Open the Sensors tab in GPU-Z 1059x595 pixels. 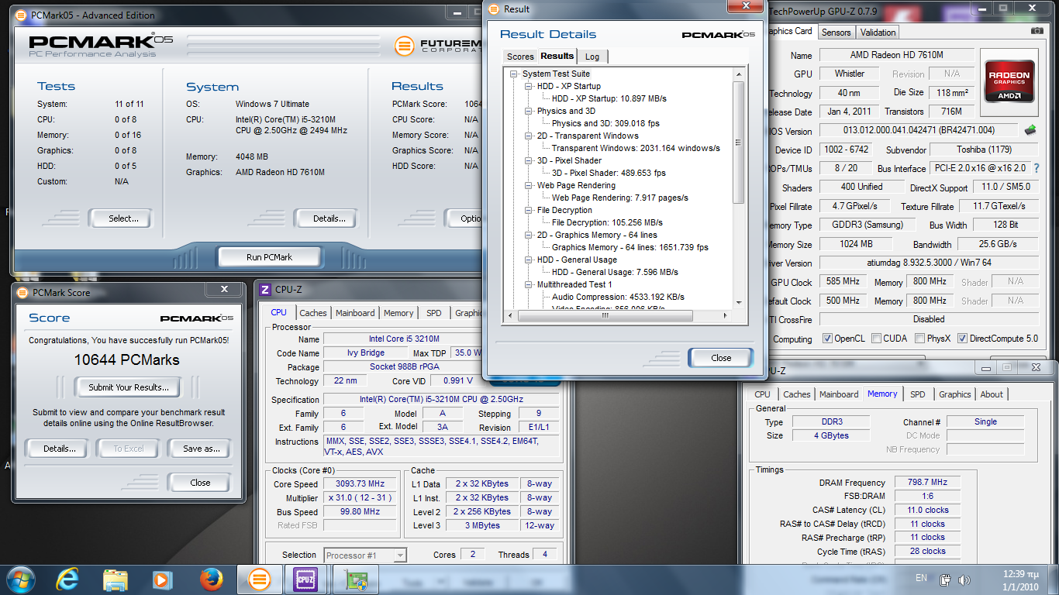tap(837, 33)
